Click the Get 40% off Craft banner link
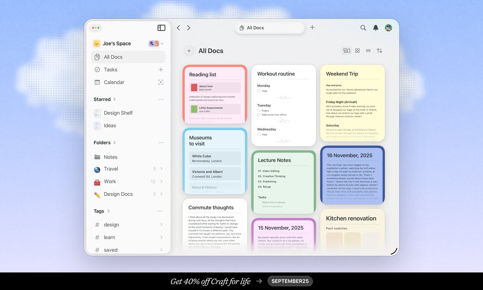The width and height of the screenshot is (483, 290). [211, 281]
